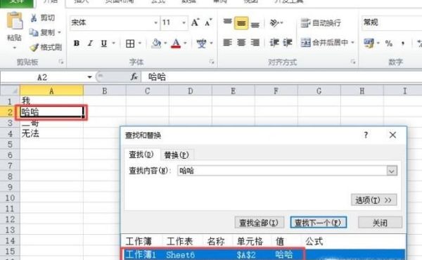Select column A header
The width and height of the screenshot is (422, 260).
point(51,91)
